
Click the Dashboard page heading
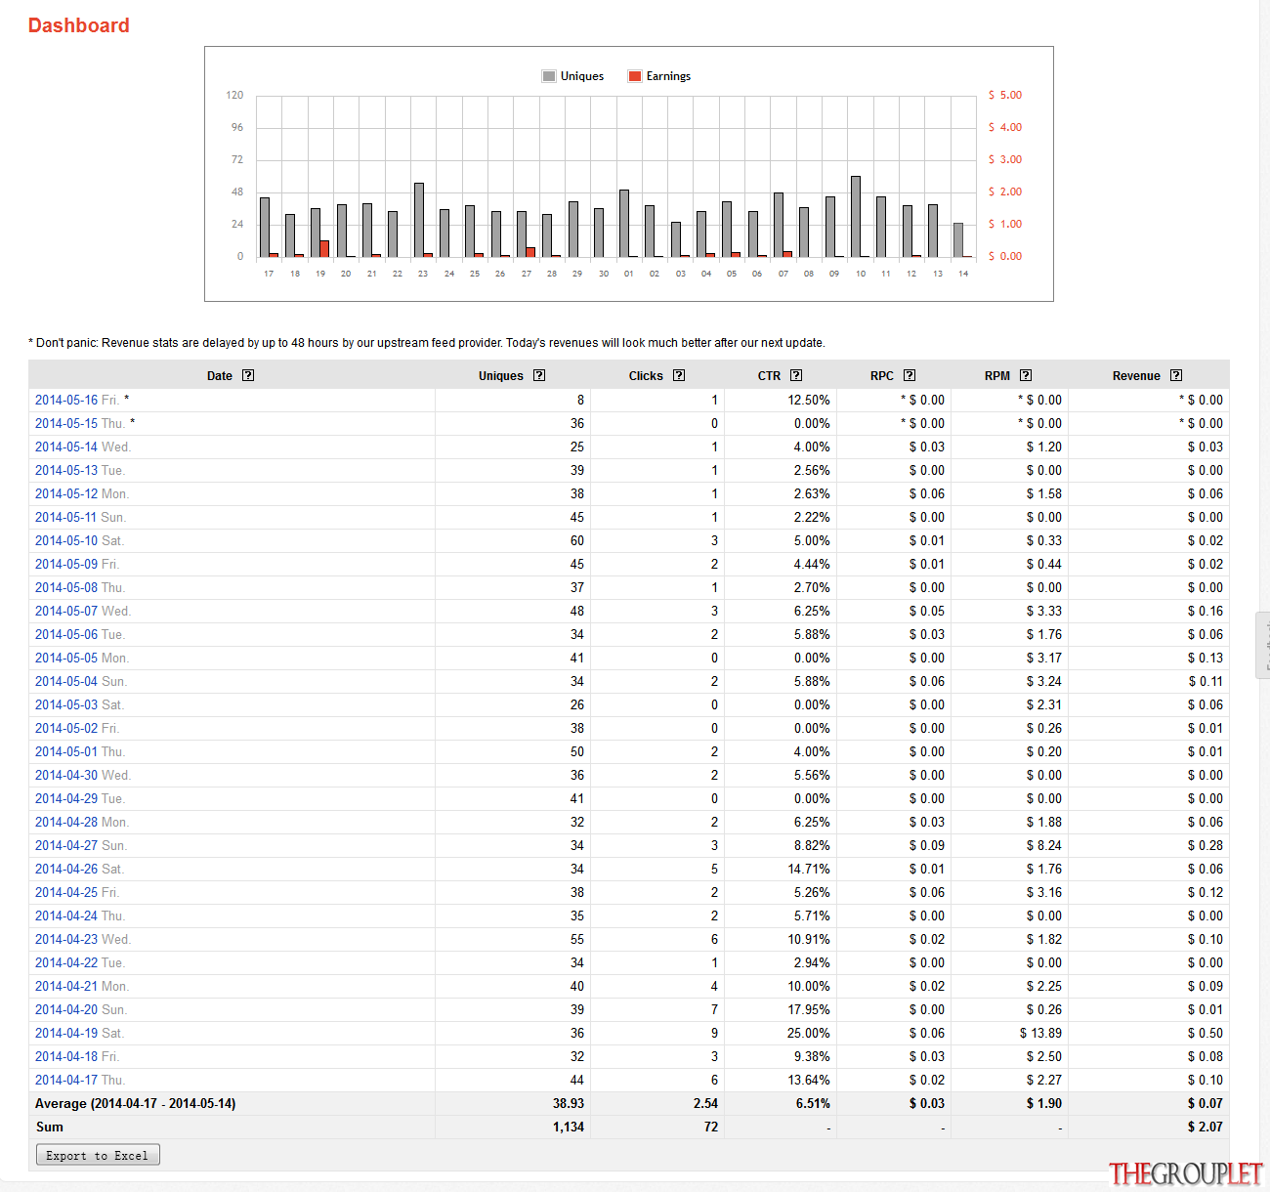79,25
